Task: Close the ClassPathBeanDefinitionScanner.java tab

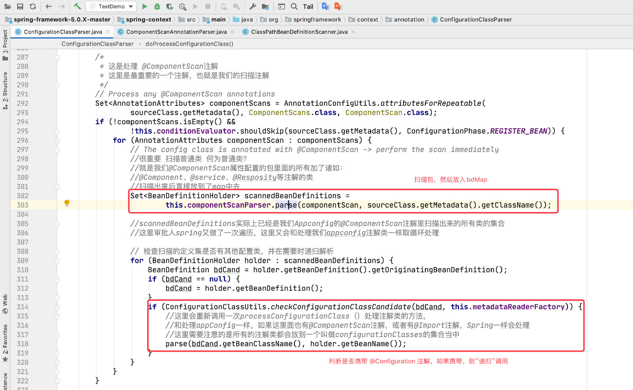Action: coord(353,32)
